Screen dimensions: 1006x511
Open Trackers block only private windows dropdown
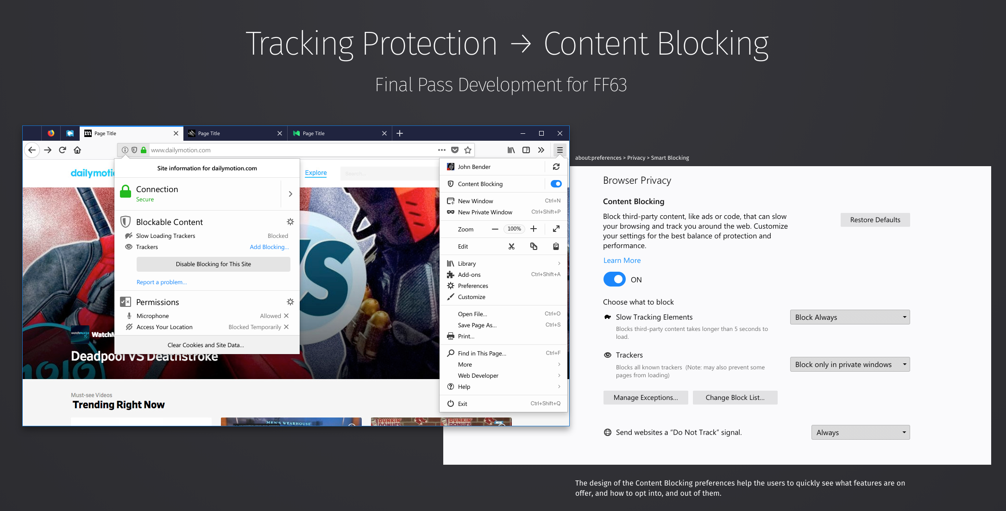[x=849, y=364]
